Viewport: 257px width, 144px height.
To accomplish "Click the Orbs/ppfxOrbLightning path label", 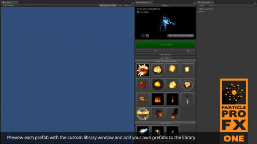I will [149, 9].
